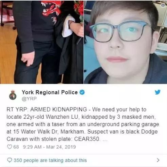Expand conversation with the right chevron arrow
Viewport: 167px width, 167px height.
158,160
